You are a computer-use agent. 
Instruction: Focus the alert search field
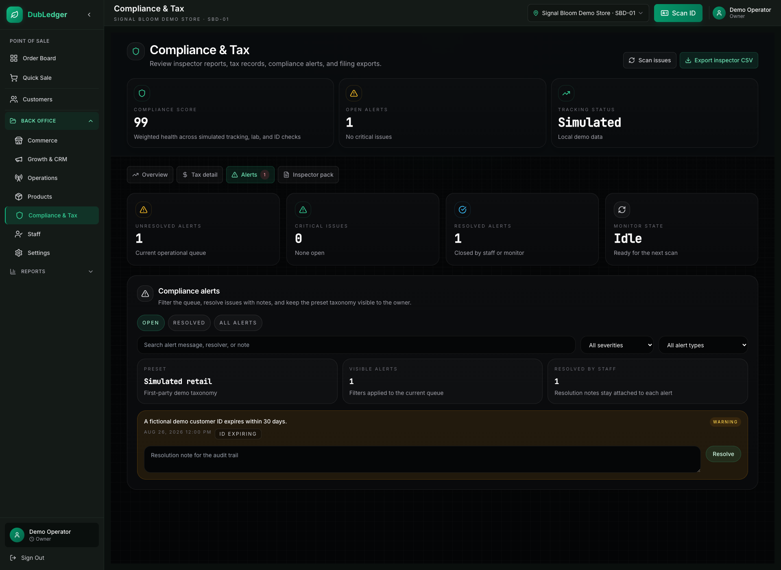coord(356,345)
